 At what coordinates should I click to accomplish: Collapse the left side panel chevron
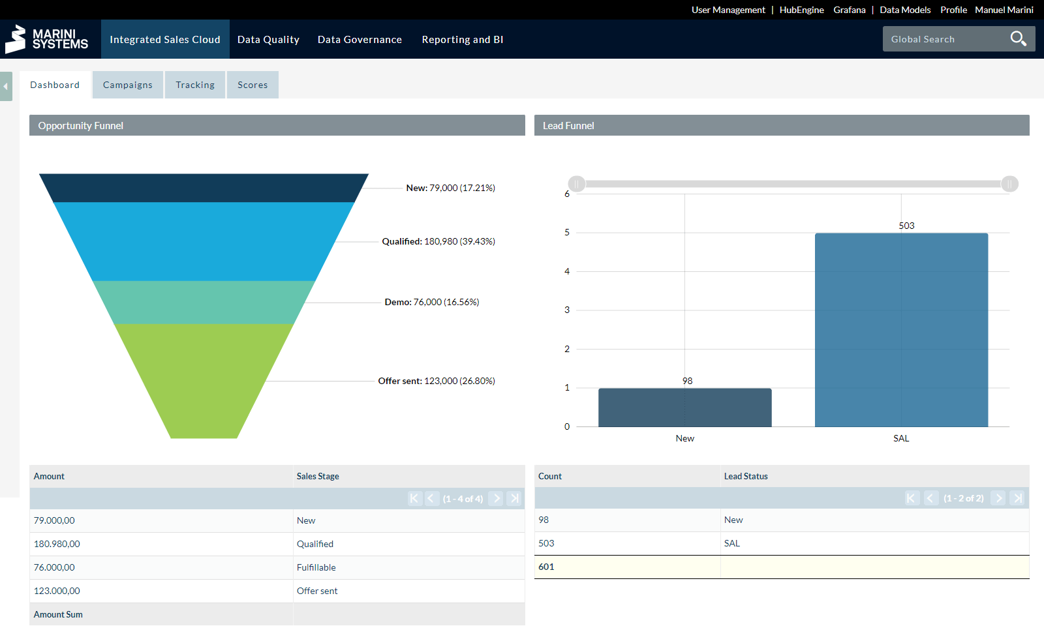[x=6, y=86]
